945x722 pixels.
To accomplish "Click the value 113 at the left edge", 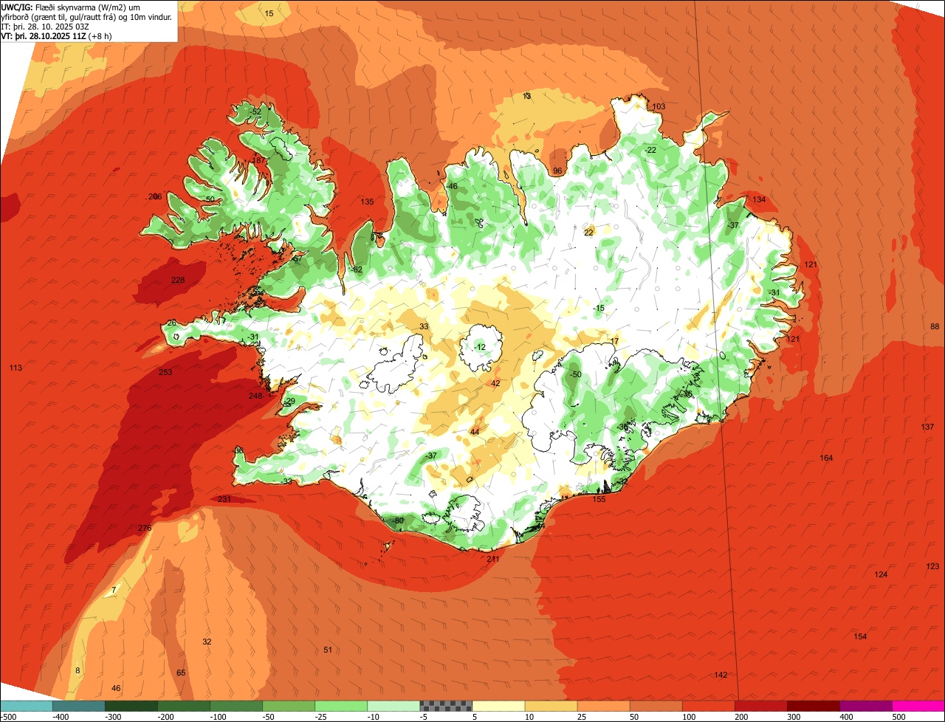I will click(x=16, y=368).
